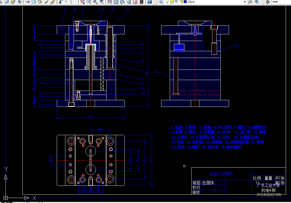The height and width of the screenshot is (203, 291).
Task: Click the Zoom Previous icon
Action: [x=102, y=2]
